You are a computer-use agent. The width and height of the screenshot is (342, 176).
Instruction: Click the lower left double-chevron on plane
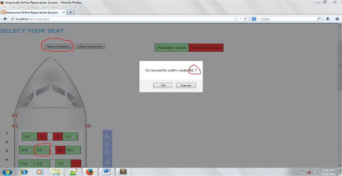15,126
